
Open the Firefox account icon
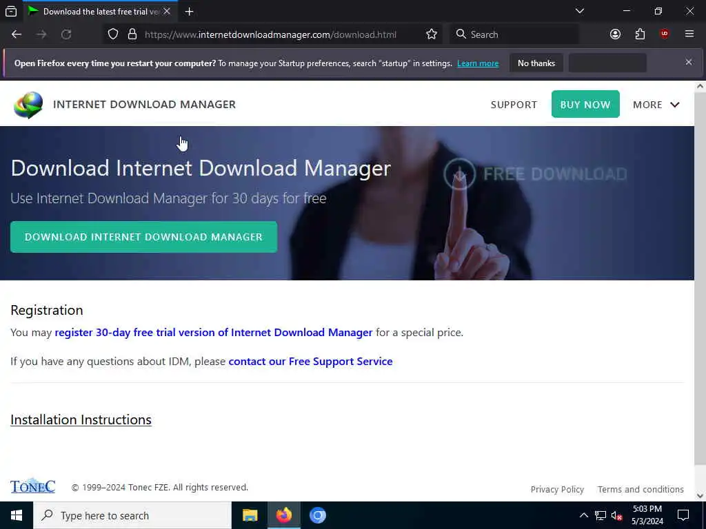pyautogui.click(x=615, y=34)
